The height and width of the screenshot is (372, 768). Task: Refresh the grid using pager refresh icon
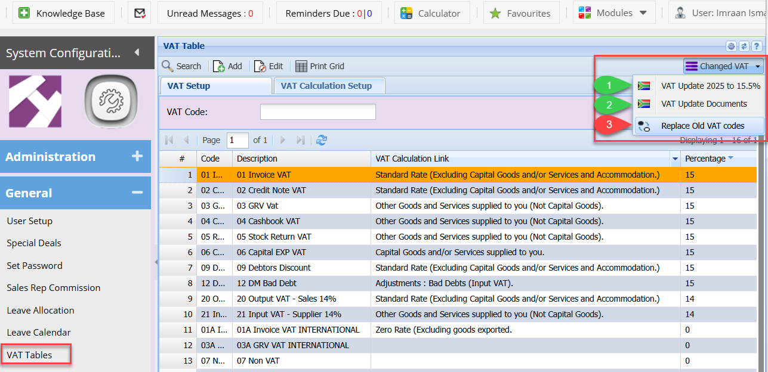[322, 140]
